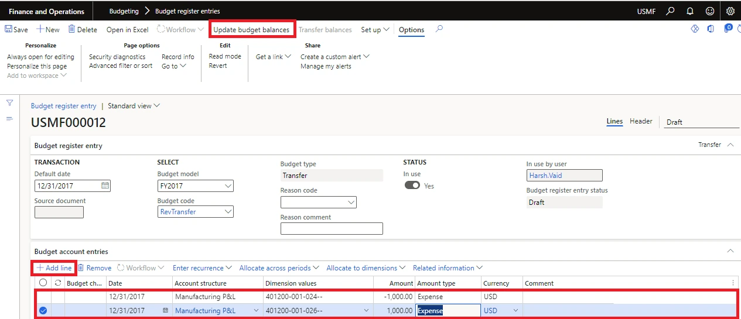Click Open in Excel
Screen dimensions: 741x319
pos(127,30)
